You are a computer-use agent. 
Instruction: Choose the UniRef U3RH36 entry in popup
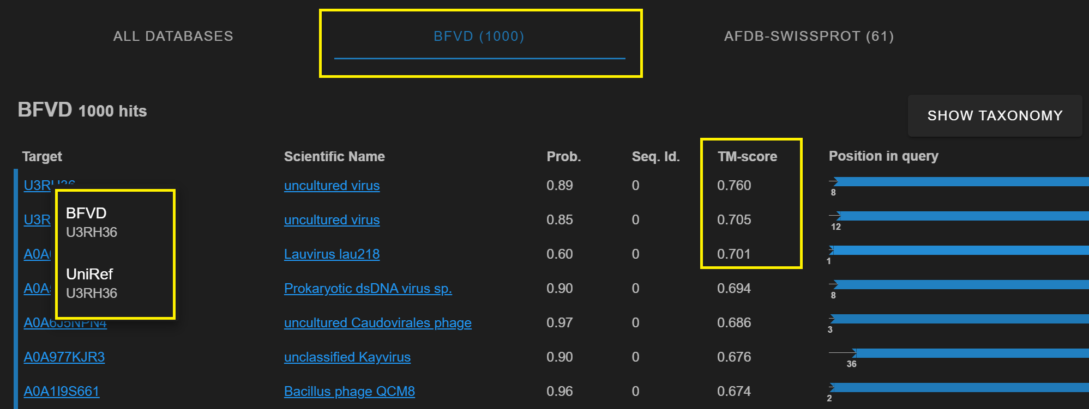pos(92,284)
